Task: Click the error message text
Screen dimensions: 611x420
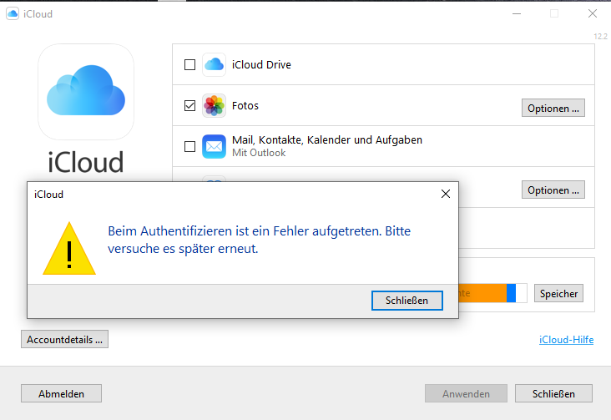Action: [259, 239]
